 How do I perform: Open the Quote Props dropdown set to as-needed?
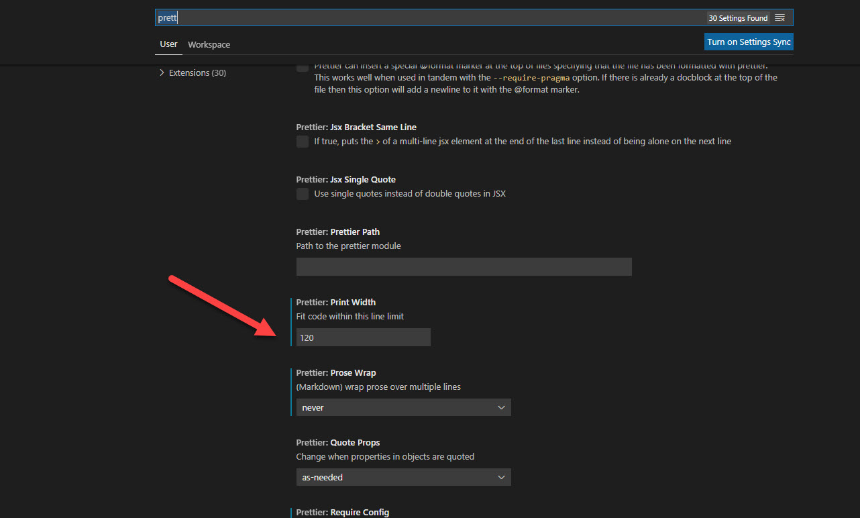(x=403, y=477)
